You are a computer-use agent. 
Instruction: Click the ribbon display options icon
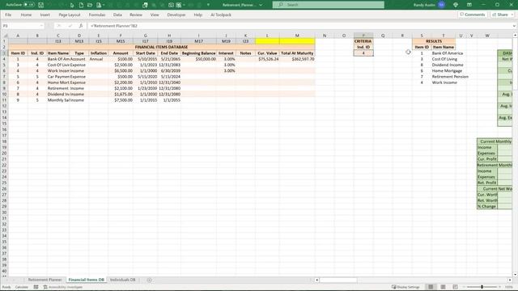click(x=469, y=5)
